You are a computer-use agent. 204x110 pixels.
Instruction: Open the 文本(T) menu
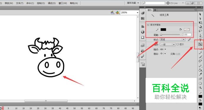pos(20,3)
